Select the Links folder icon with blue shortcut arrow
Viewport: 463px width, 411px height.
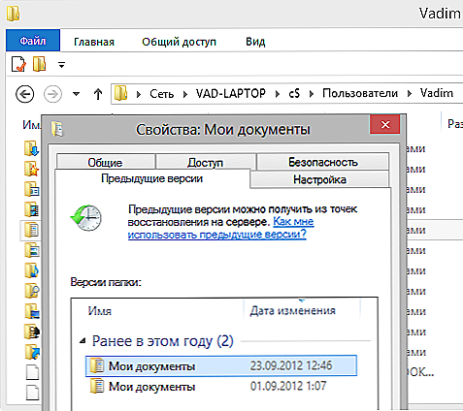[x=32, y=352]
